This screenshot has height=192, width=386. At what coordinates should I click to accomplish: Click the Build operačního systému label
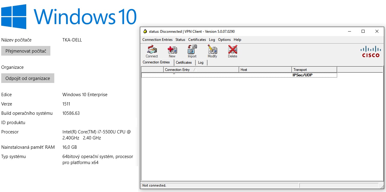pyautogui.click(x=27, y=113)
